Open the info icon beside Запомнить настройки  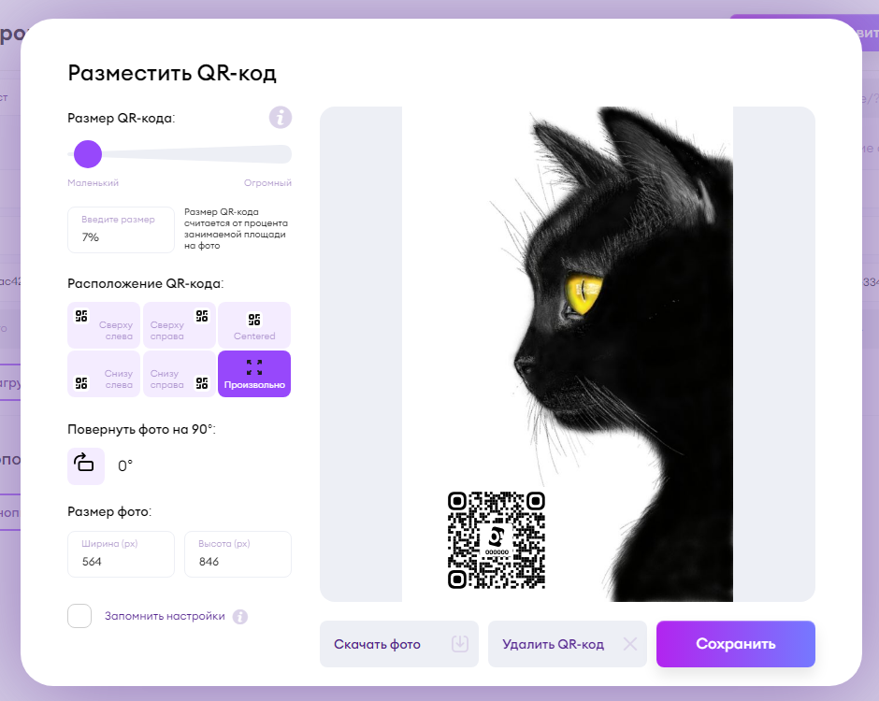pyautogui.click(x=240, y=616)
